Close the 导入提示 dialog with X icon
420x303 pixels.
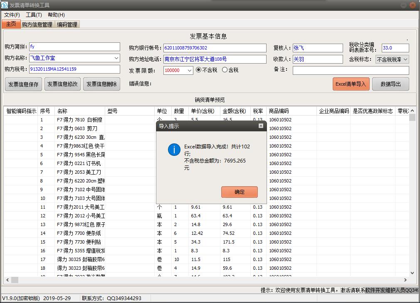261,126
